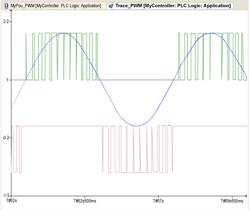Click the T#59s500ms time axis marker
Image resolution: width=249 pixels, height=210 pixels.
232,201
